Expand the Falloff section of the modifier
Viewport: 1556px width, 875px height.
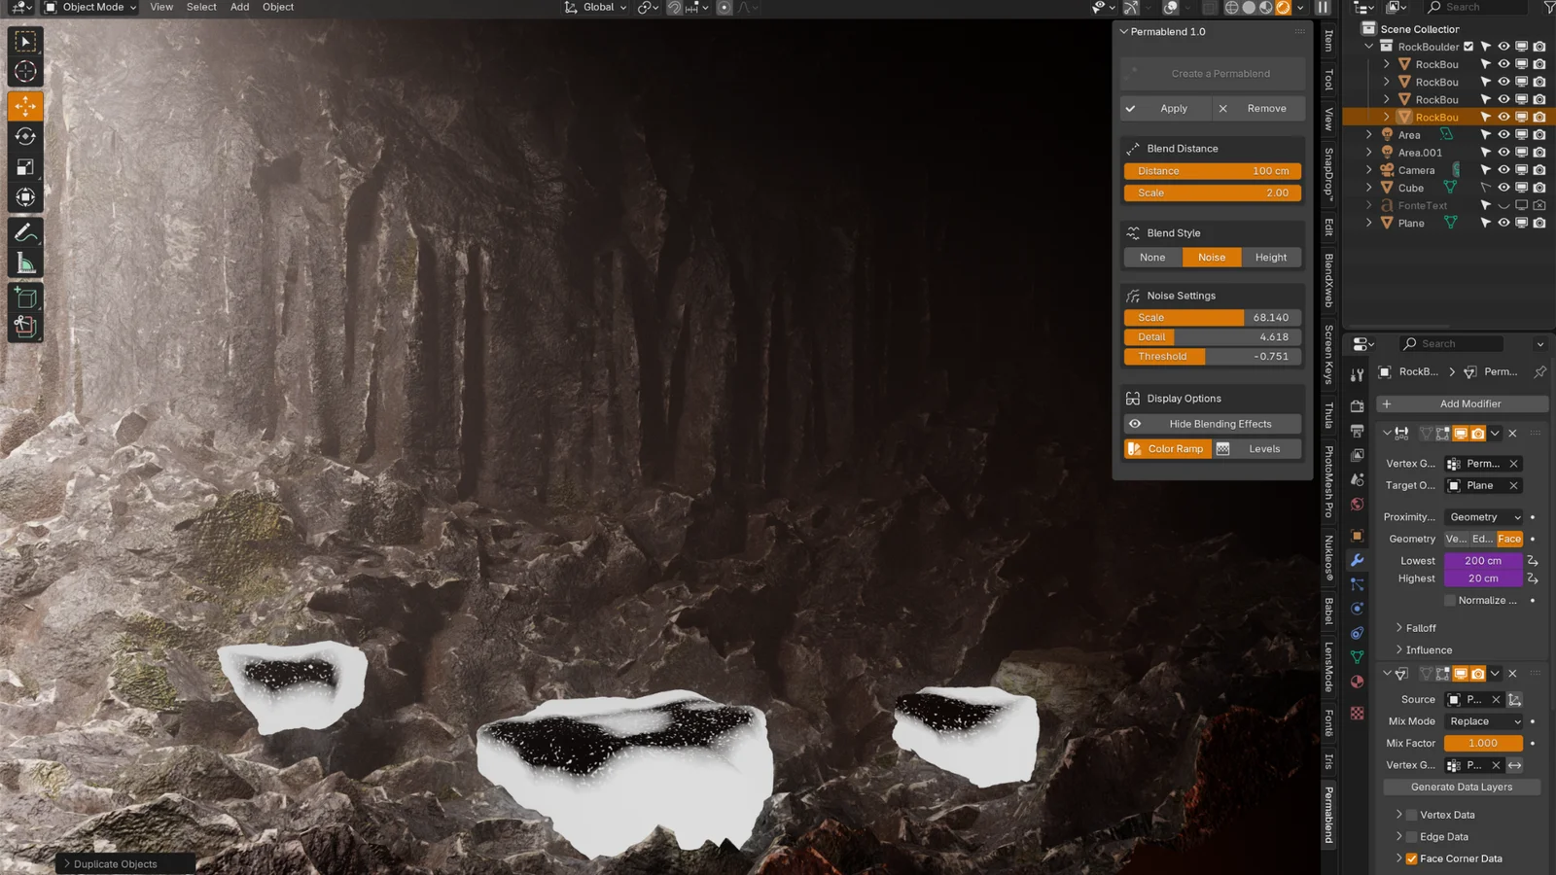pyautogui.click(x=1416, y=627)
